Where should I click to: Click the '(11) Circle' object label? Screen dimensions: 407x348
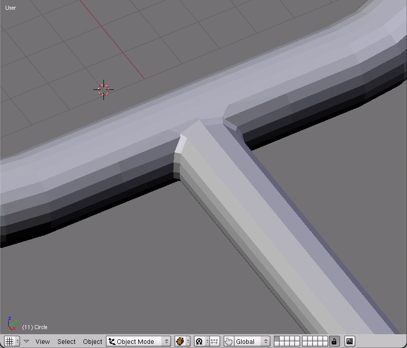[35, 327]
